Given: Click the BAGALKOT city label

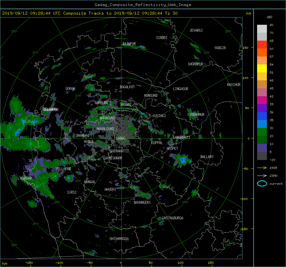Looking at the screenshot, I should point(127,87).
